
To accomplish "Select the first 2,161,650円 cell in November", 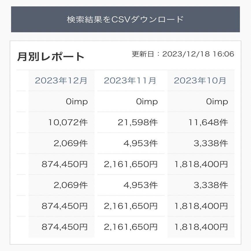I will pyautogui.click(x=131, y=164).
